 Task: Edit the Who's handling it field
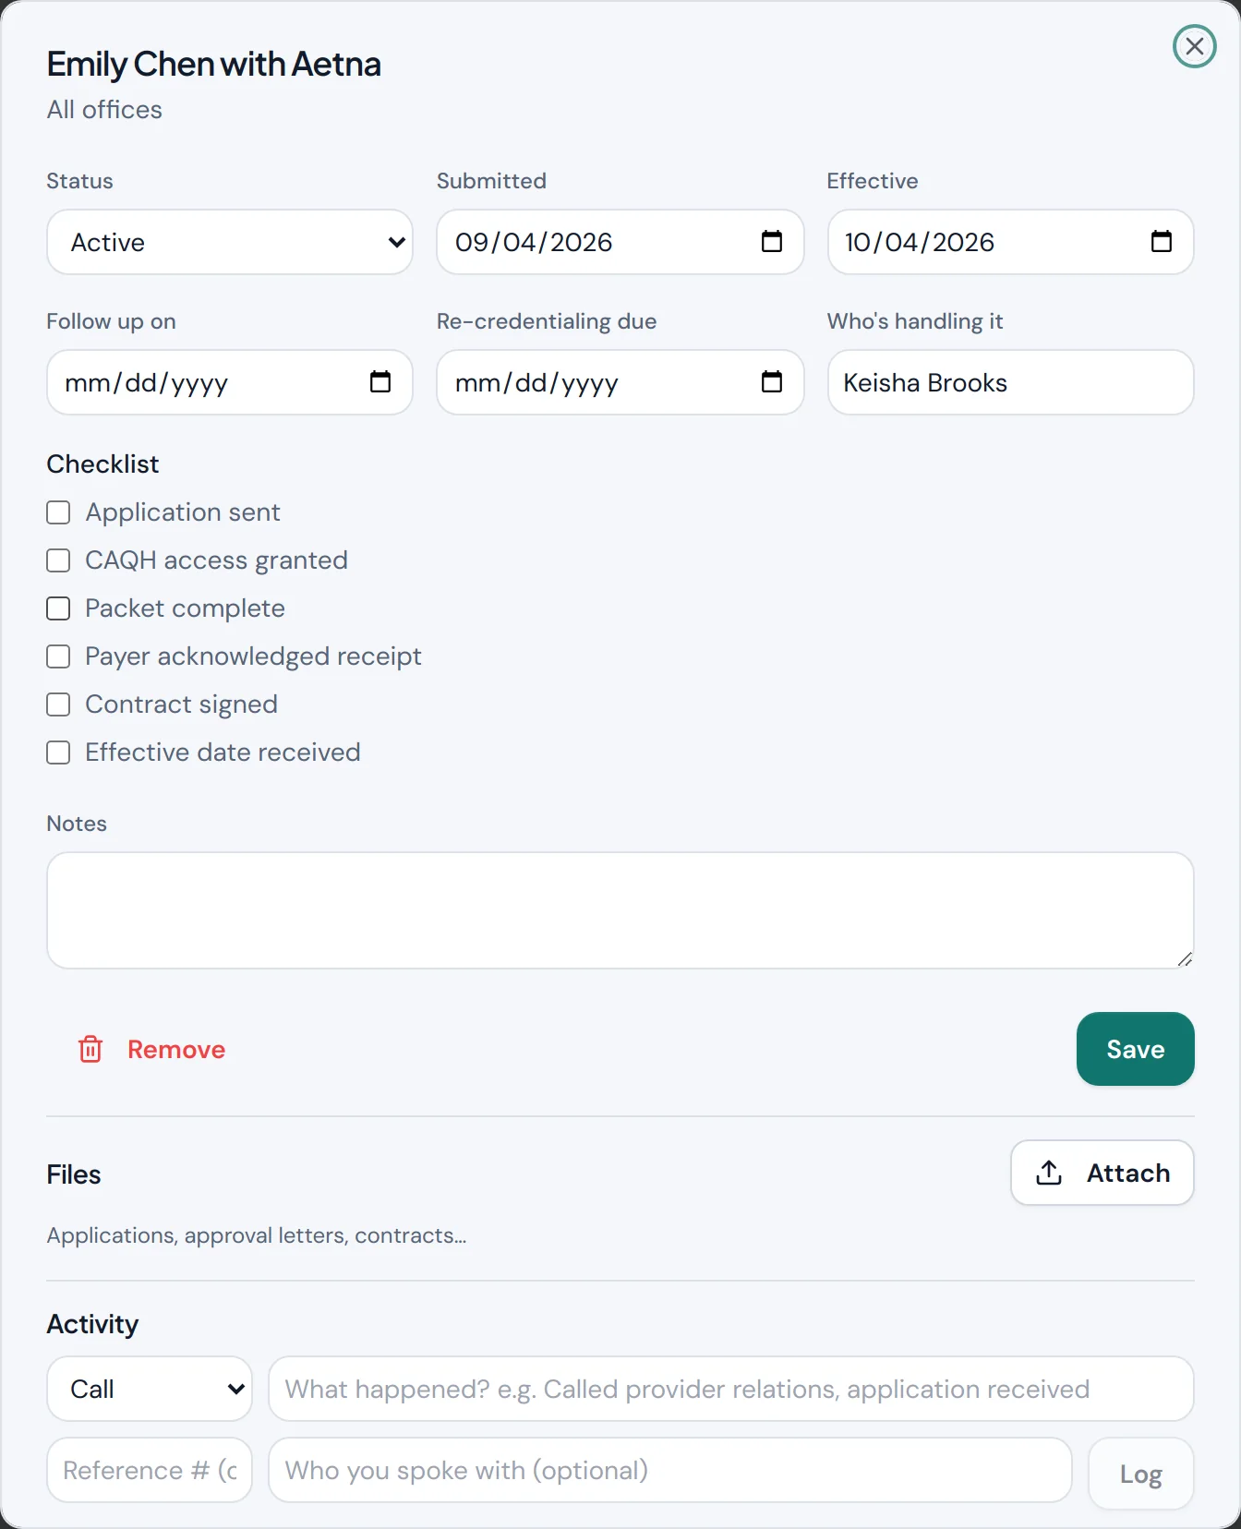pyautogui.click(x=1010, y=382)
